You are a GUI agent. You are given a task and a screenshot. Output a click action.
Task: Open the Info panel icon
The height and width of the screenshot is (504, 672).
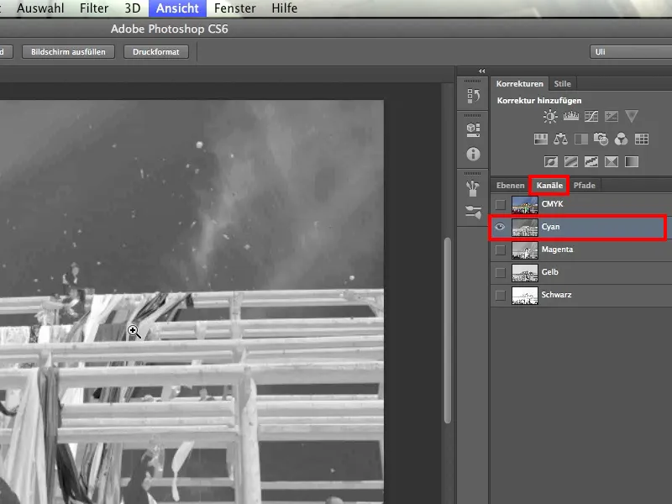[473, 154]
